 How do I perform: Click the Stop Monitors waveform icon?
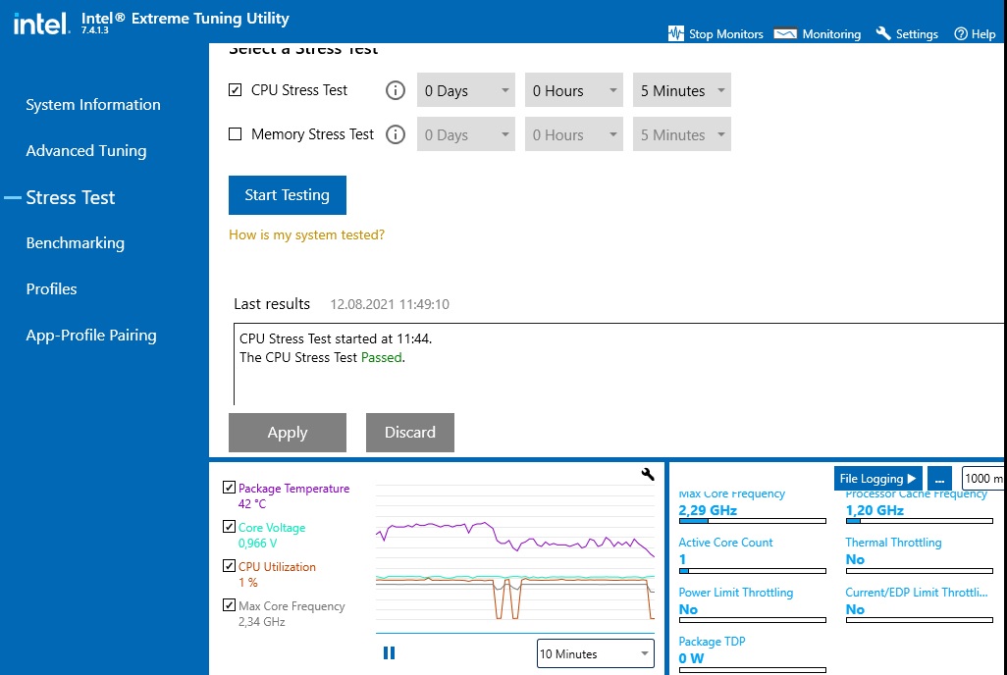click(x=675, y=33)
